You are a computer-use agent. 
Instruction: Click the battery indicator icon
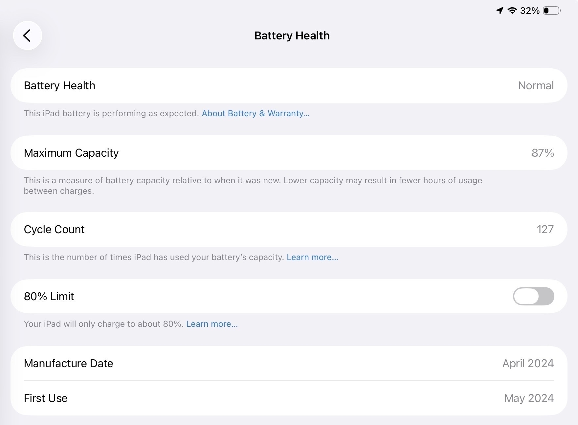tap(552, 11)
